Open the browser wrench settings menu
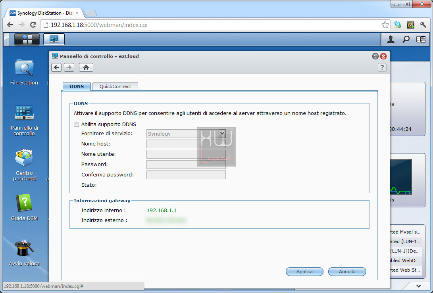433x293 pixels. click(423, 25)
